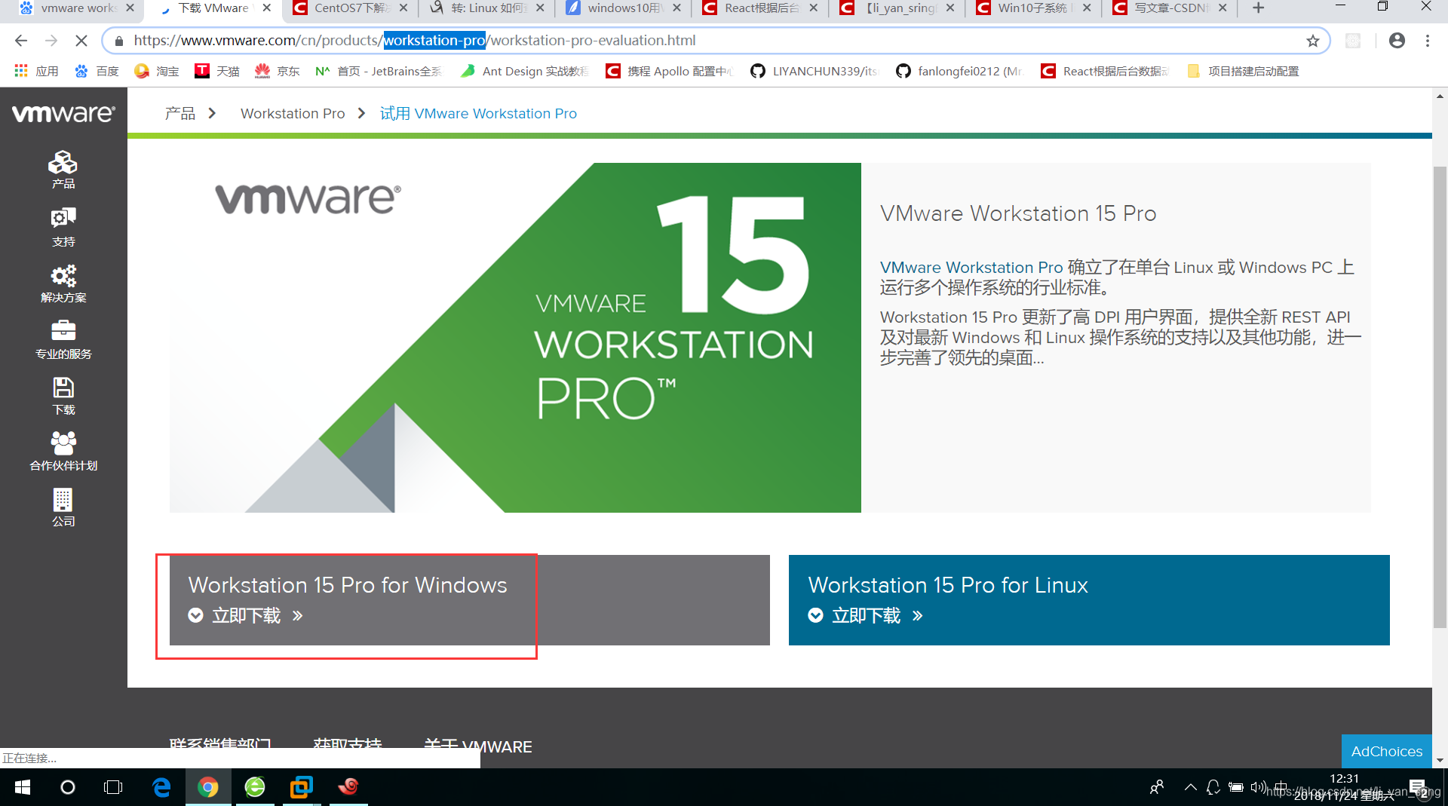Open the 下载 (Downloads) sidebar icon
The width and height of the screenshot is (1448, 806).
(63, 397)
